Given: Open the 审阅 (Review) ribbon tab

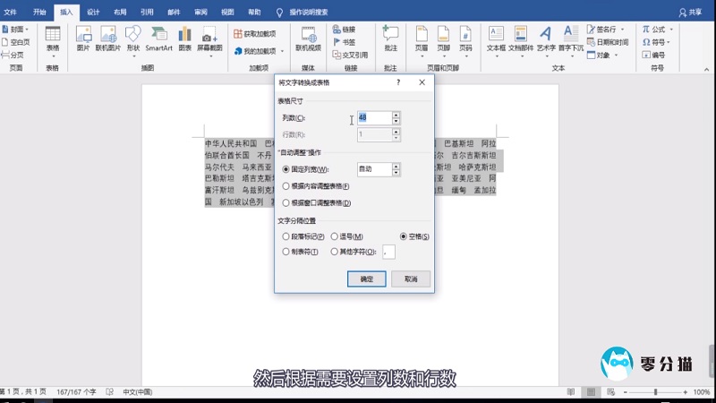Looking at the screenshot, I should [x=200, y=12].
